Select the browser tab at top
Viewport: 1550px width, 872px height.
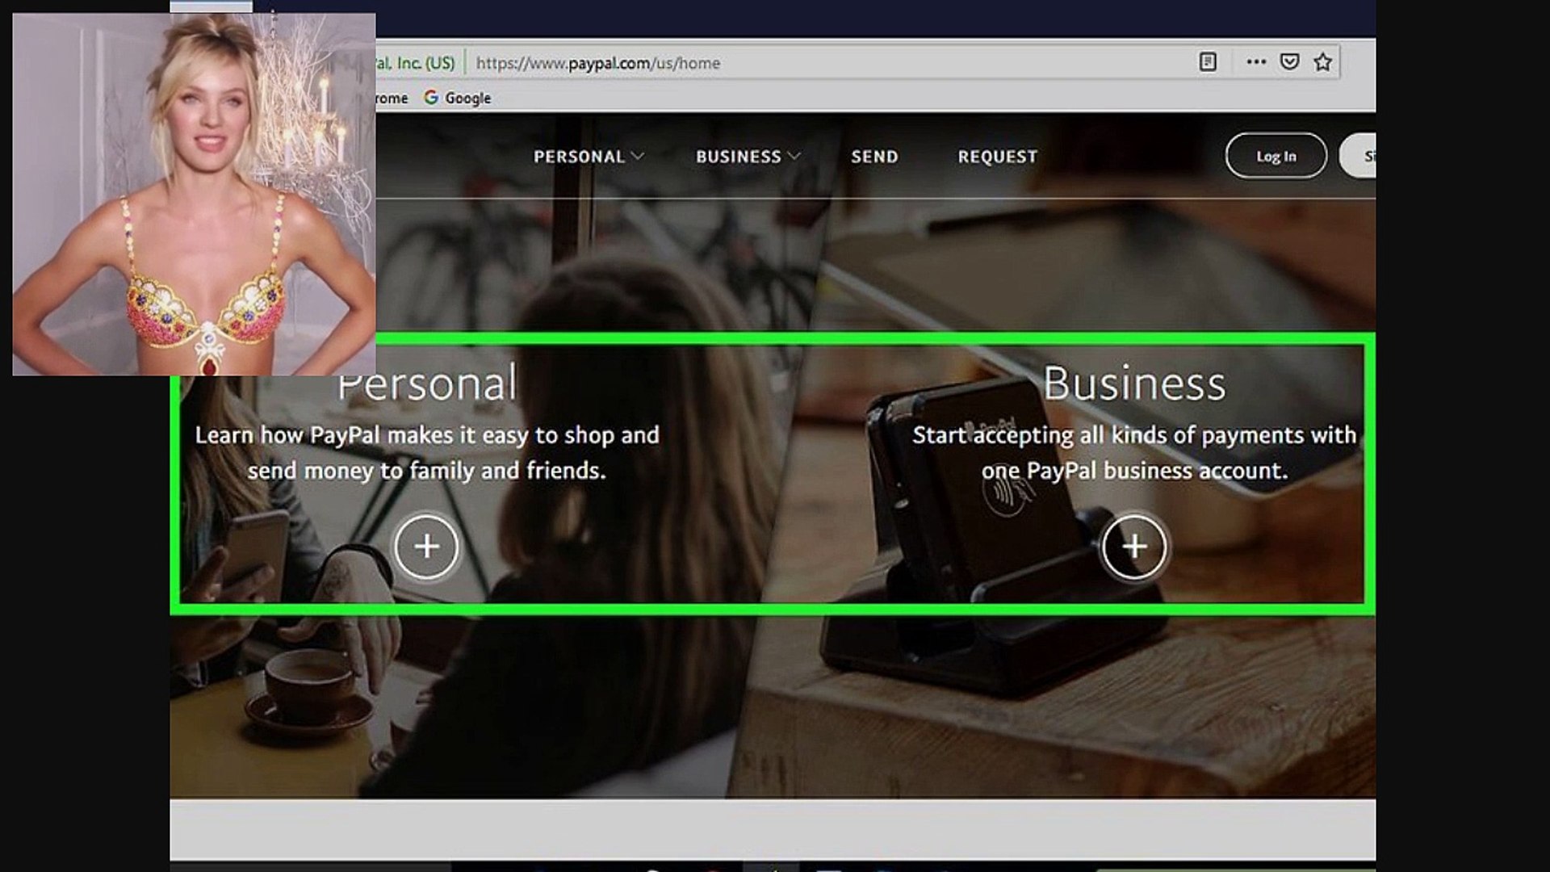[212, 6]
